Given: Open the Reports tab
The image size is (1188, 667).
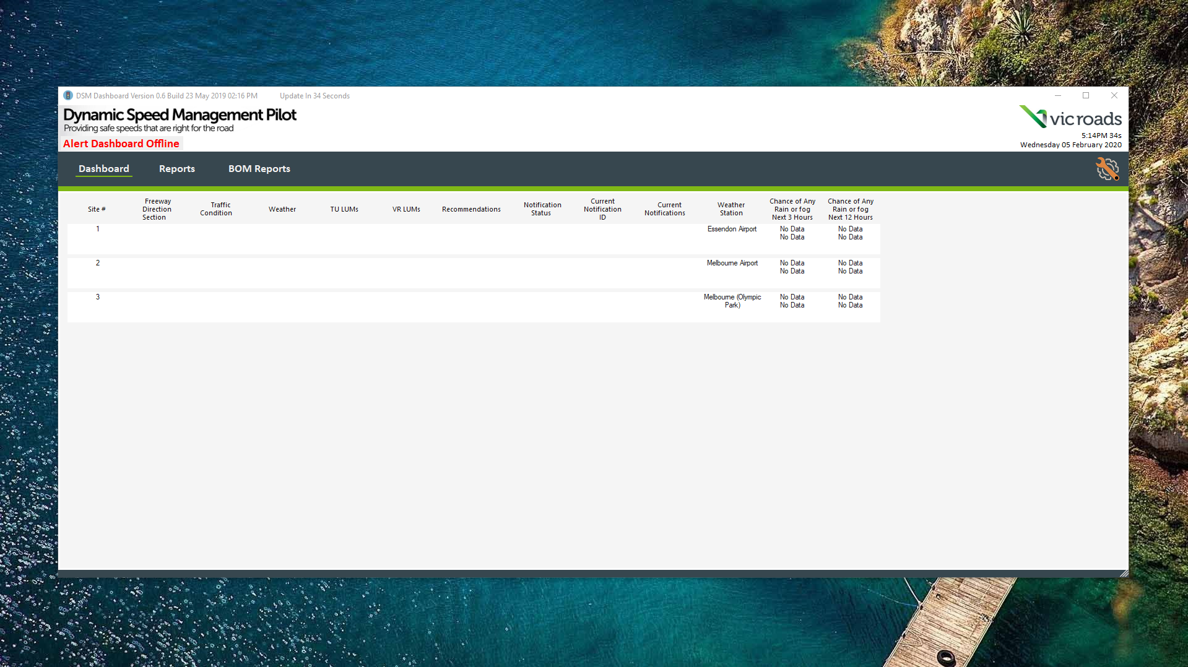Looking at the screenshot, I should 177,169.
